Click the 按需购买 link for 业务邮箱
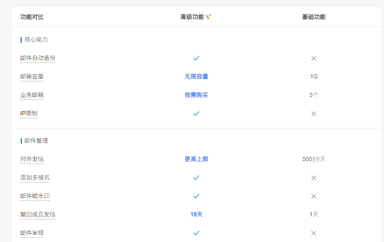 (196, 95)
